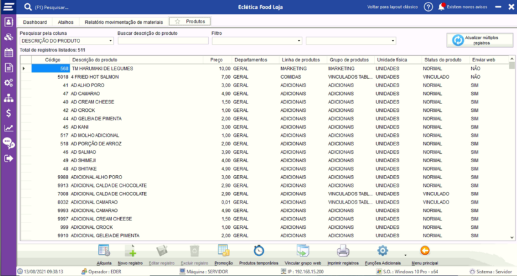
Task: Open the Funções Adicionais gear icon
Action: coord(383,251)
